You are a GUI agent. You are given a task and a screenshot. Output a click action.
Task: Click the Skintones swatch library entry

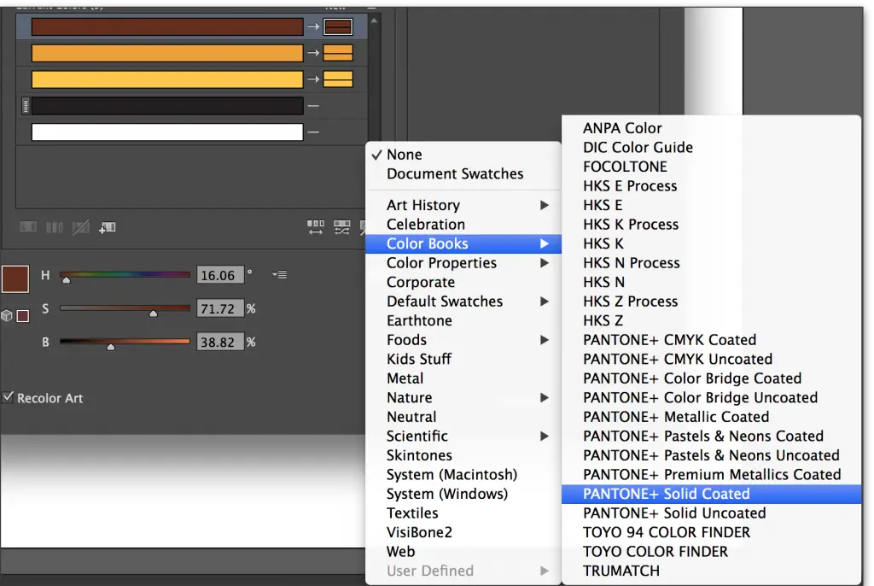point(419,455)
